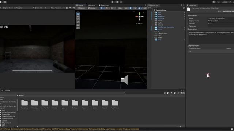This screenshot has width=234, height=131.
Task: Click the green Y axis on gizmo
Action: 140,13
